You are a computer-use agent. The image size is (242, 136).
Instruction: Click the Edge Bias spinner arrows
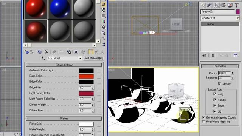point(93,88)
